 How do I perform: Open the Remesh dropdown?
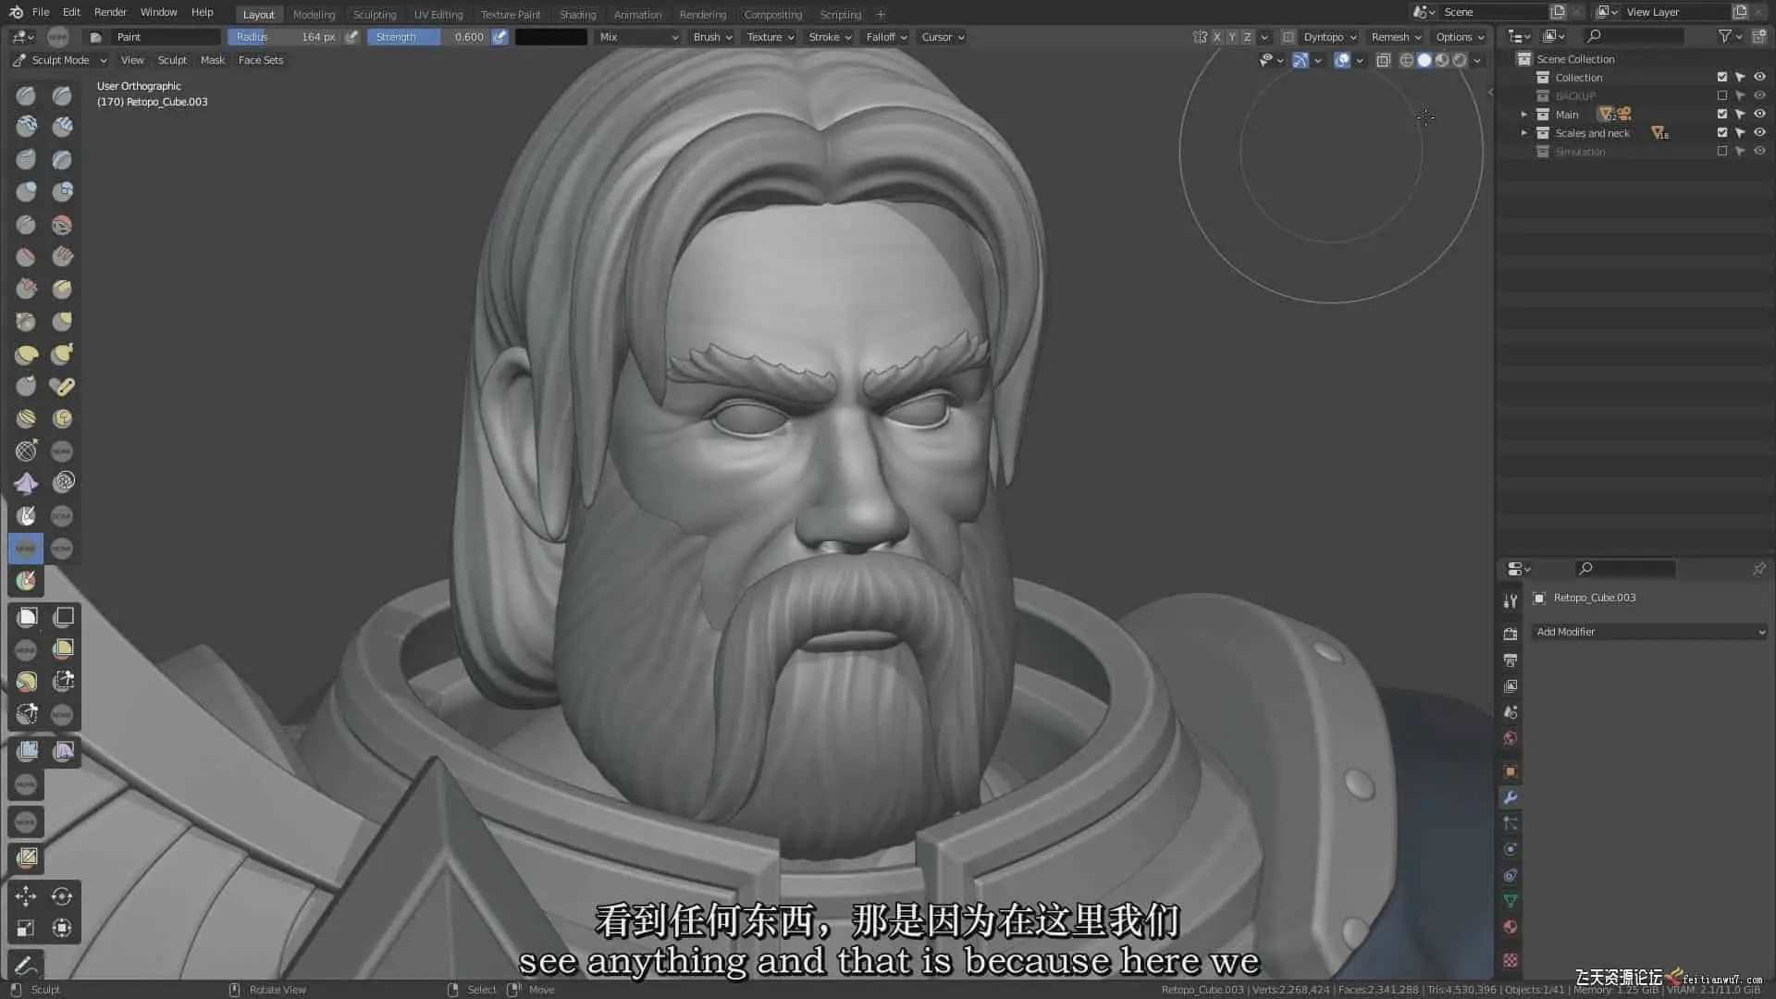(x=1395, y=37)
